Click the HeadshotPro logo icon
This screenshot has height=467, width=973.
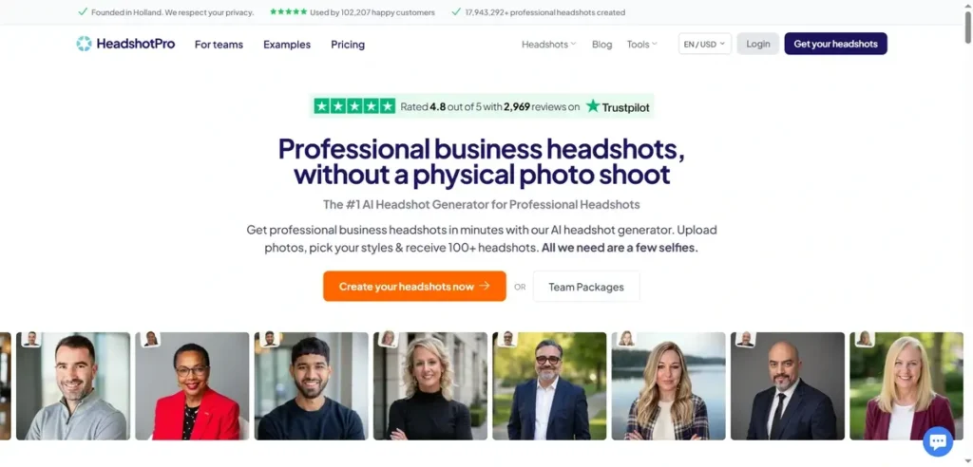click(84, 44)
